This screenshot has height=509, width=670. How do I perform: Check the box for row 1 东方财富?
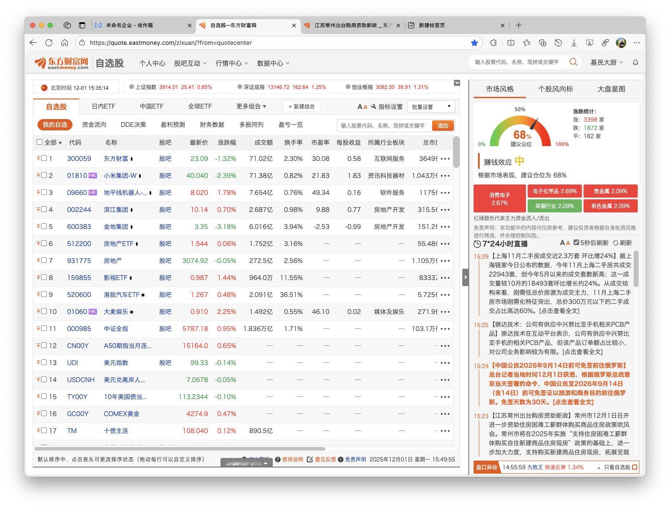44,158
